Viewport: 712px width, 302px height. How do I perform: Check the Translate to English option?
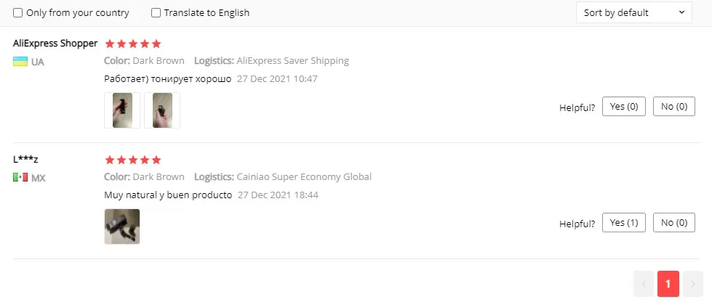pos(156,13)
